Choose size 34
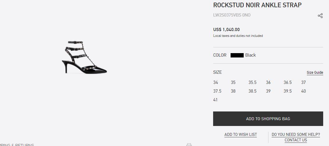Viewport: 329px width, 146px height. click(x=215, y=82)
